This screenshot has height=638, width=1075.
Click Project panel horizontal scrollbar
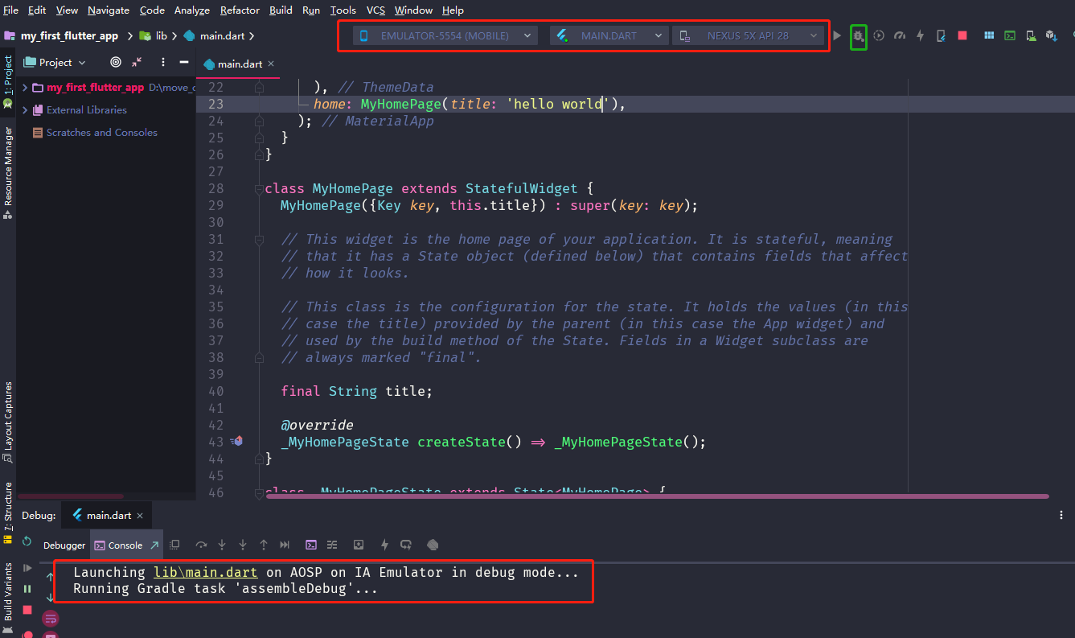[x=71, y=496]
